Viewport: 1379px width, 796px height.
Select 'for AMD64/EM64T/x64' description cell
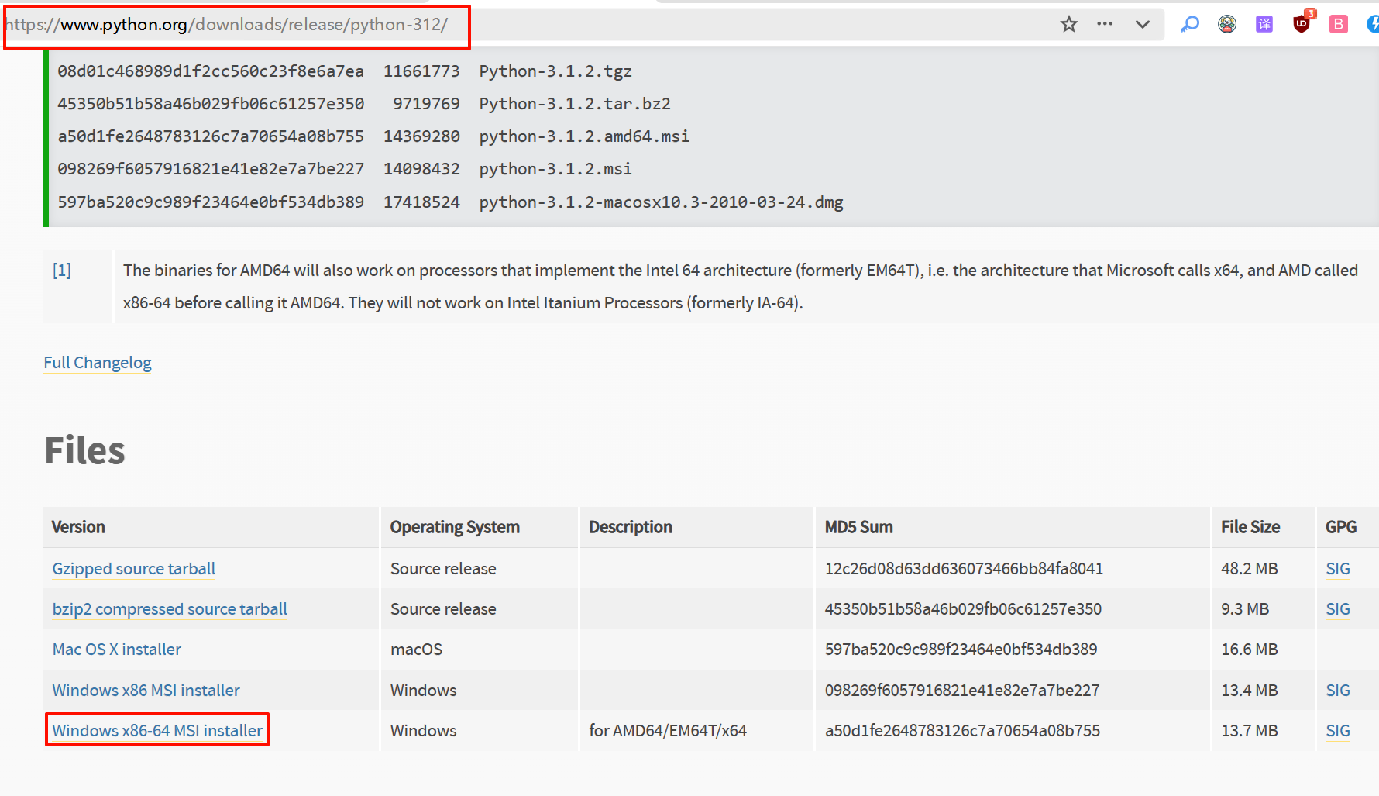[668, 731]
